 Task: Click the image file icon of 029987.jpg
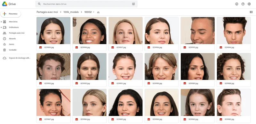[x=41, y=119]
